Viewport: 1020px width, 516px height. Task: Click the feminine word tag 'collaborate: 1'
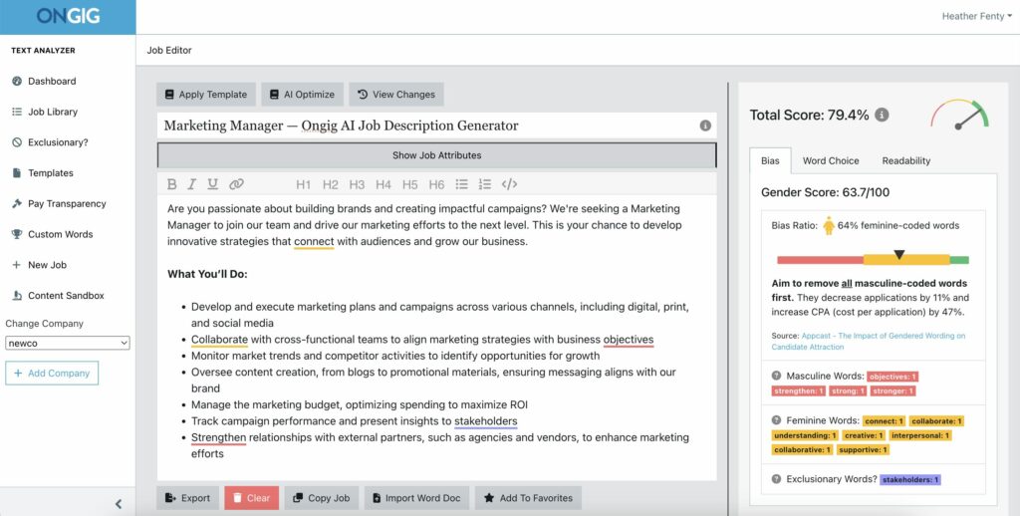point(936,421)
